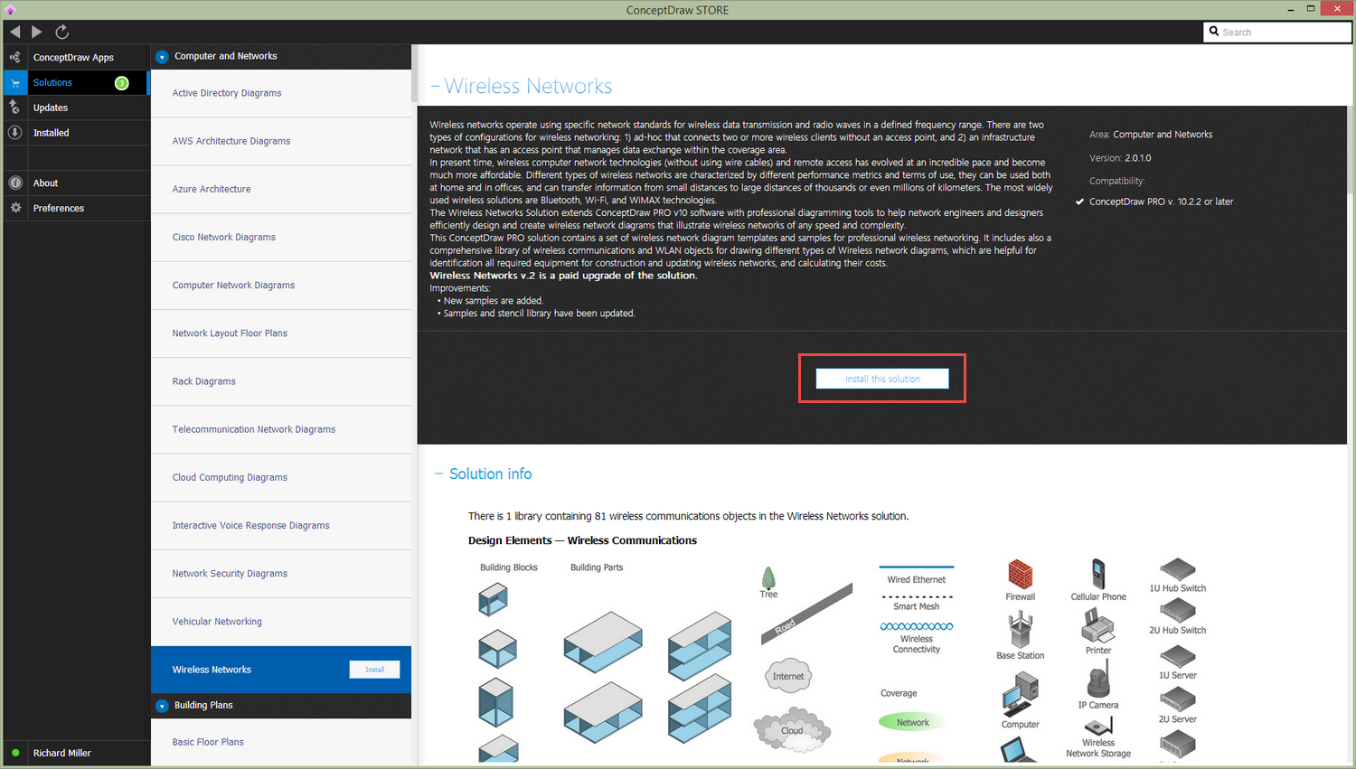The height and width of the screenshot is (769, 1356).
Task: Click the IP Camera stencil icon
Action: coord(1098,679)
